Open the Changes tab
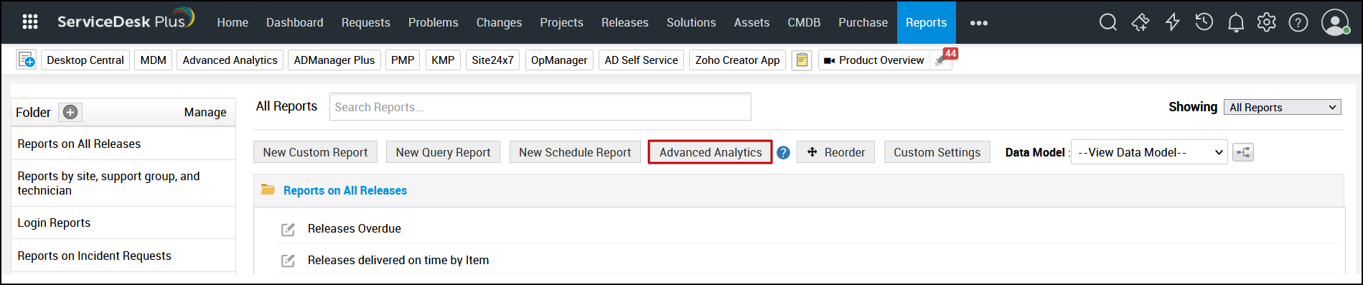 pos(499,22)
